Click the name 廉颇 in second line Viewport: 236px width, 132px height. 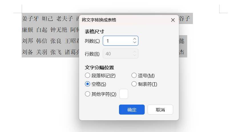(27, 30)
